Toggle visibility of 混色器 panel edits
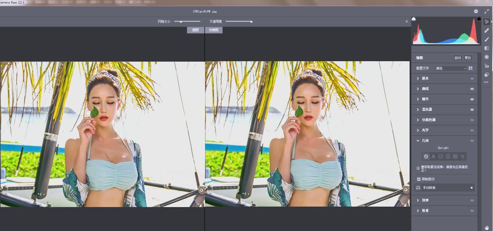 tap(472, 110)
